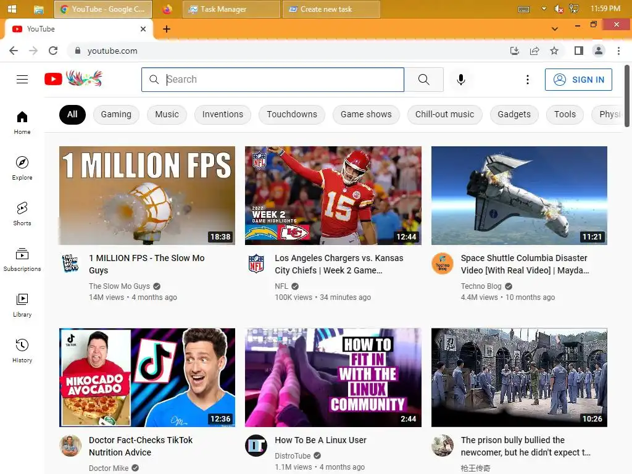
Task: Select the Tools filter chip
Action: pos(565,114)
